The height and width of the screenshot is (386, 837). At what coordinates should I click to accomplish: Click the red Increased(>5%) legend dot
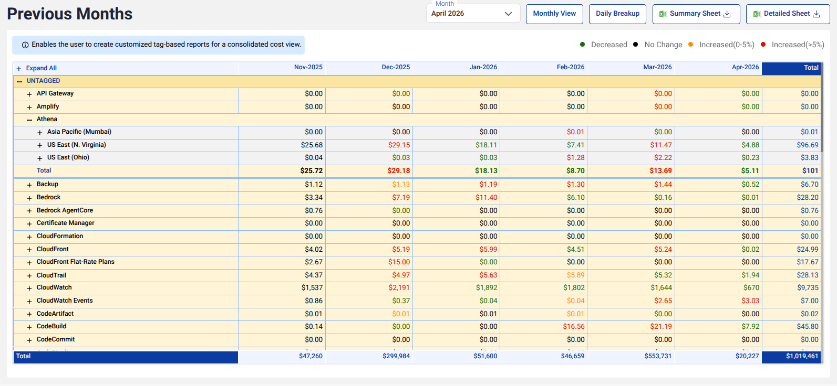763,45
